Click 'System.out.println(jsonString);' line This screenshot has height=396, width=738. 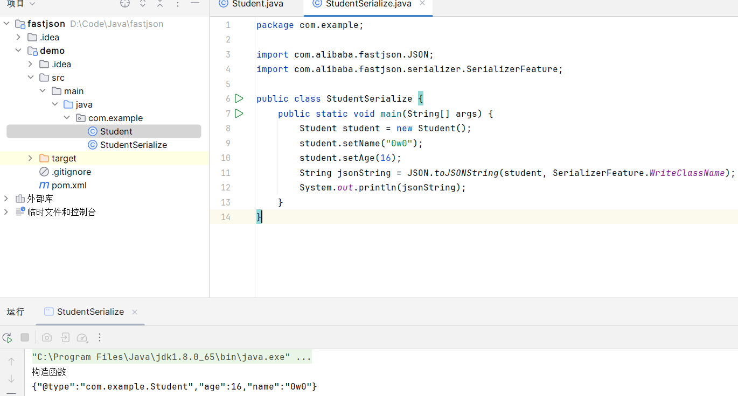coord(382,187)
